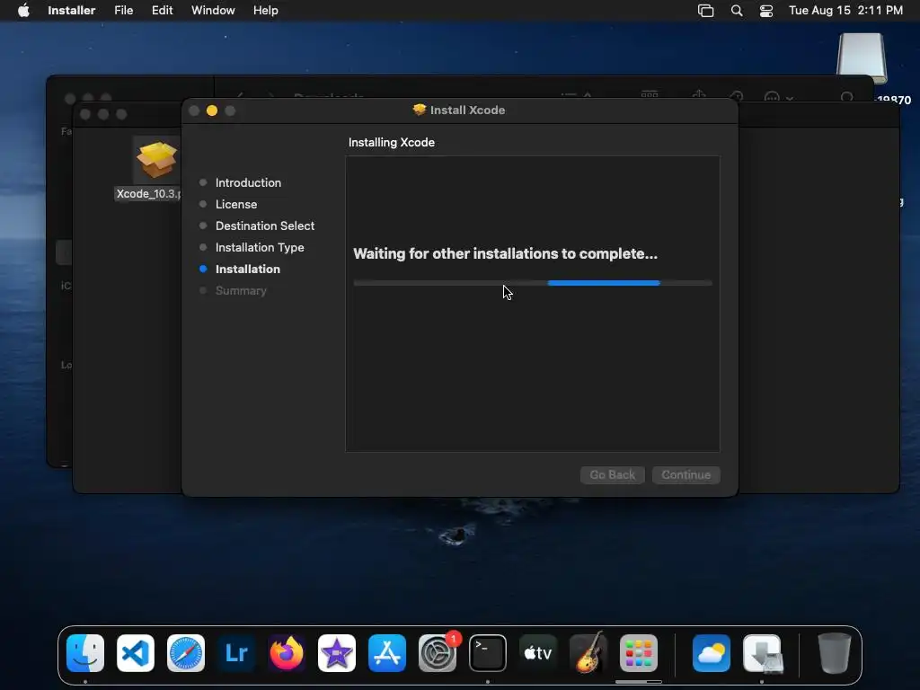The width and height of the screenshot is (920, 690).
Task: Open Safari in the Dock
Action: (x=186, y=653)
